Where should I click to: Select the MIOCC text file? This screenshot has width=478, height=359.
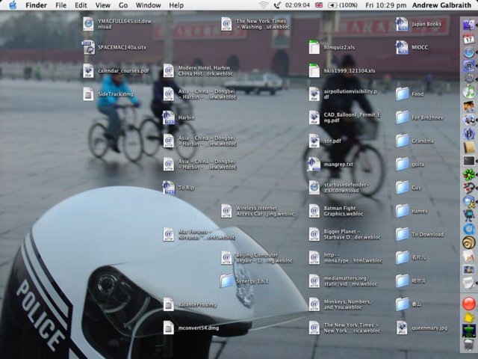402,47
